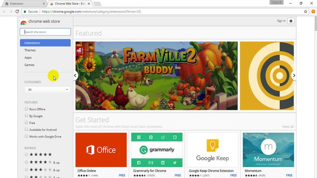
Task: Click the browser forward arrow
Action: tap(11, 12)
